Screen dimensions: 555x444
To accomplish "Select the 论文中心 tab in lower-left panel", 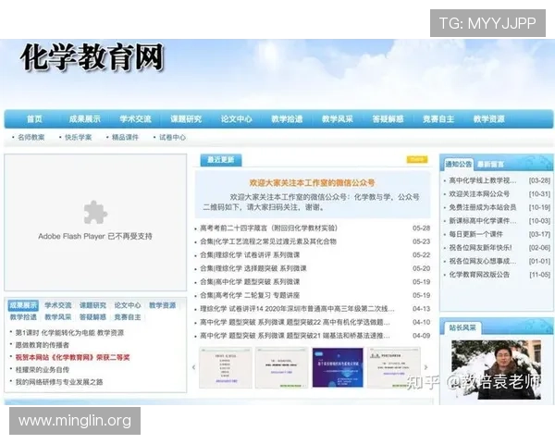I will (x=128, y=305).
